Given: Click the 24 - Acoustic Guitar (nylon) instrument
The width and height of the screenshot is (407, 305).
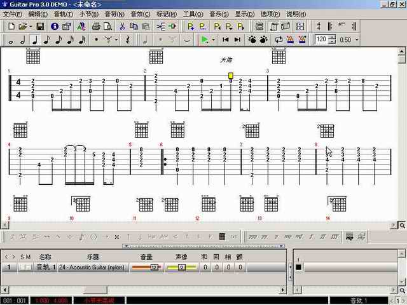Looking at the screenshot, I should 92,268.
